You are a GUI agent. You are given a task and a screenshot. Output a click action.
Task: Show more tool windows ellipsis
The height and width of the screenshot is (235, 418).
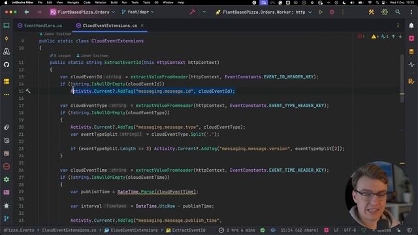point(7,94)
